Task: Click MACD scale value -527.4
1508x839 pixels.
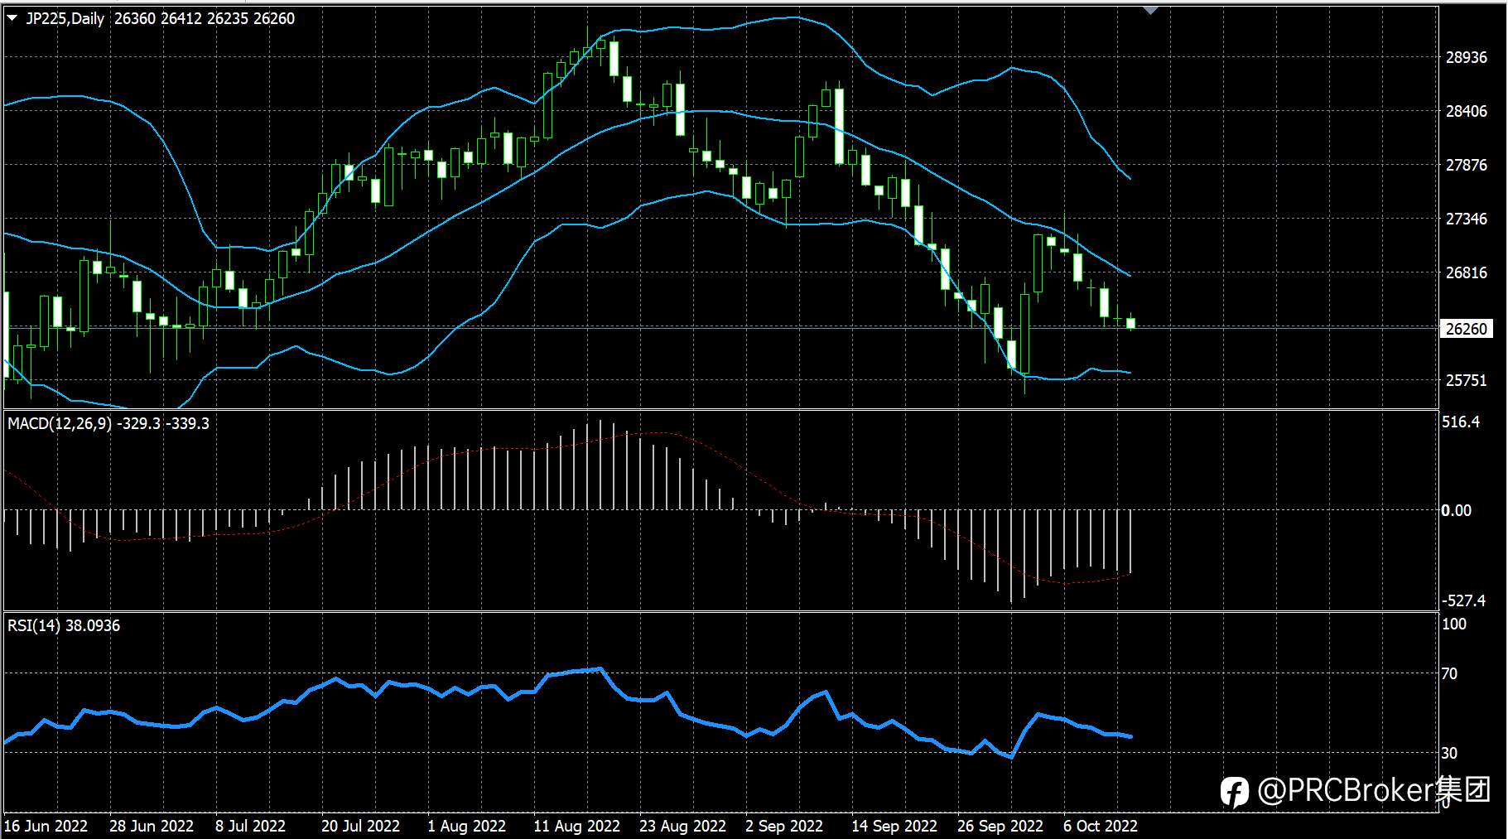Action: 1463,600
